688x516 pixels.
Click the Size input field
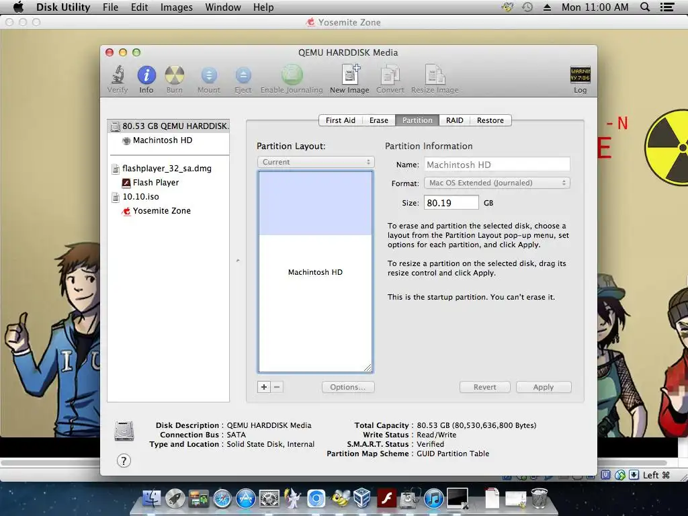click(x=451, y=203)
